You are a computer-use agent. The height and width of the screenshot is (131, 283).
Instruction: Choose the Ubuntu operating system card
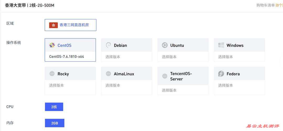(x=183, y=50)
